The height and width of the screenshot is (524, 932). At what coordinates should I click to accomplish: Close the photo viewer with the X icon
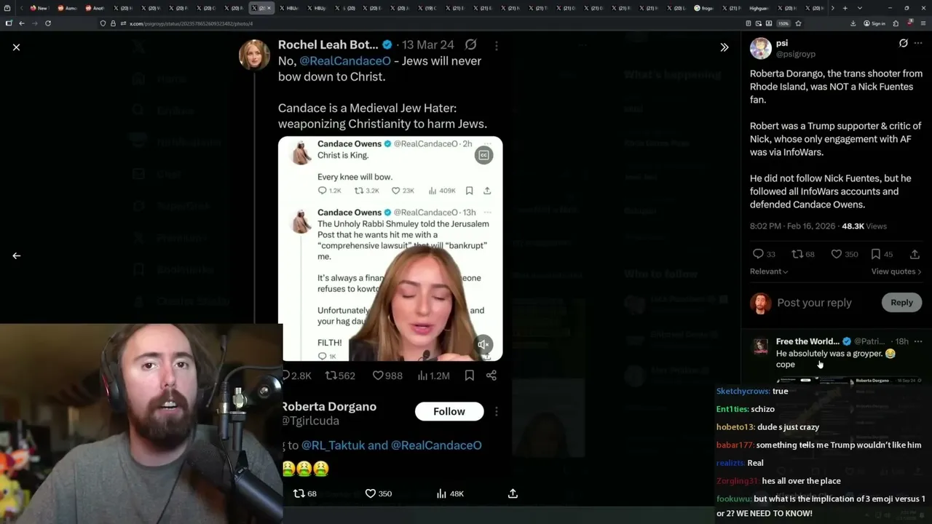coord(16,47)
